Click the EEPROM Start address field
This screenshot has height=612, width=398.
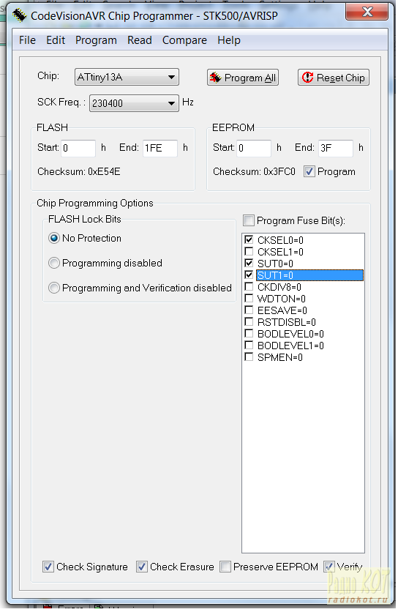[x=254, y=148]
